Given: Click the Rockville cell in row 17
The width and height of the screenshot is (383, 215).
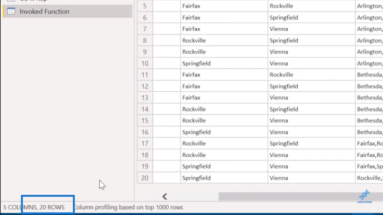Looking at the screenshot, I should [224, 143].
